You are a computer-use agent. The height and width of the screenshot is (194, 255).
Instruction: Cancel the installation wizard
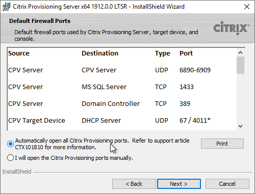click(x=227, y=184)
